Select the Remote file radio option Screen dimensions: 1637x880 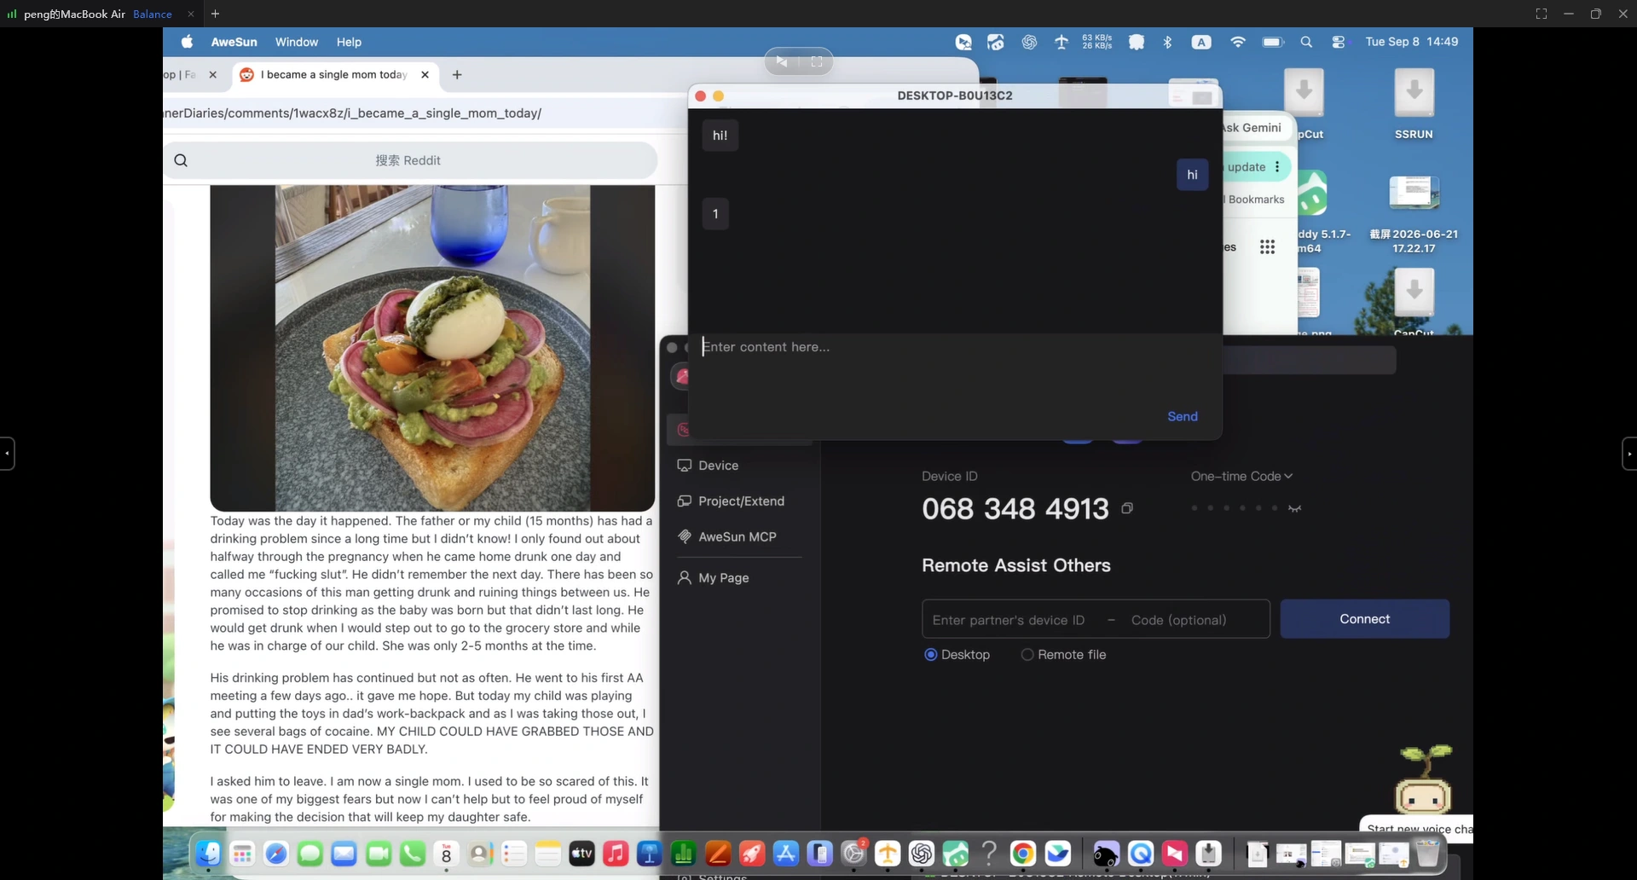tap(1063, 655)
